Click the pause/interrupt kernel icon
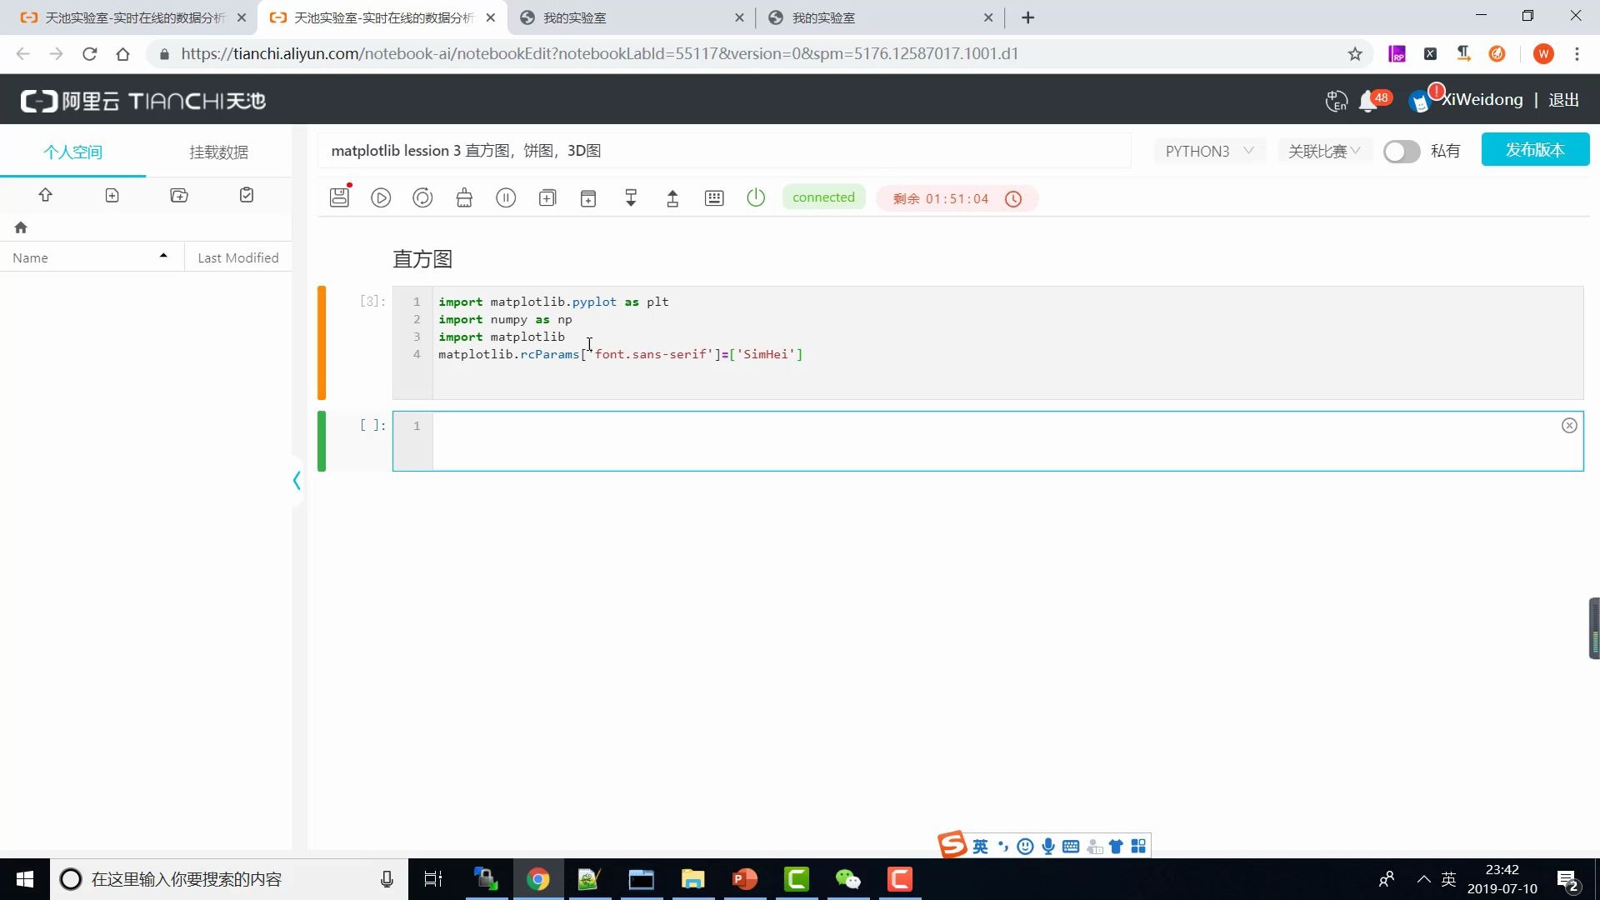Screen dimensions: 1600x900 click(506, 197)
